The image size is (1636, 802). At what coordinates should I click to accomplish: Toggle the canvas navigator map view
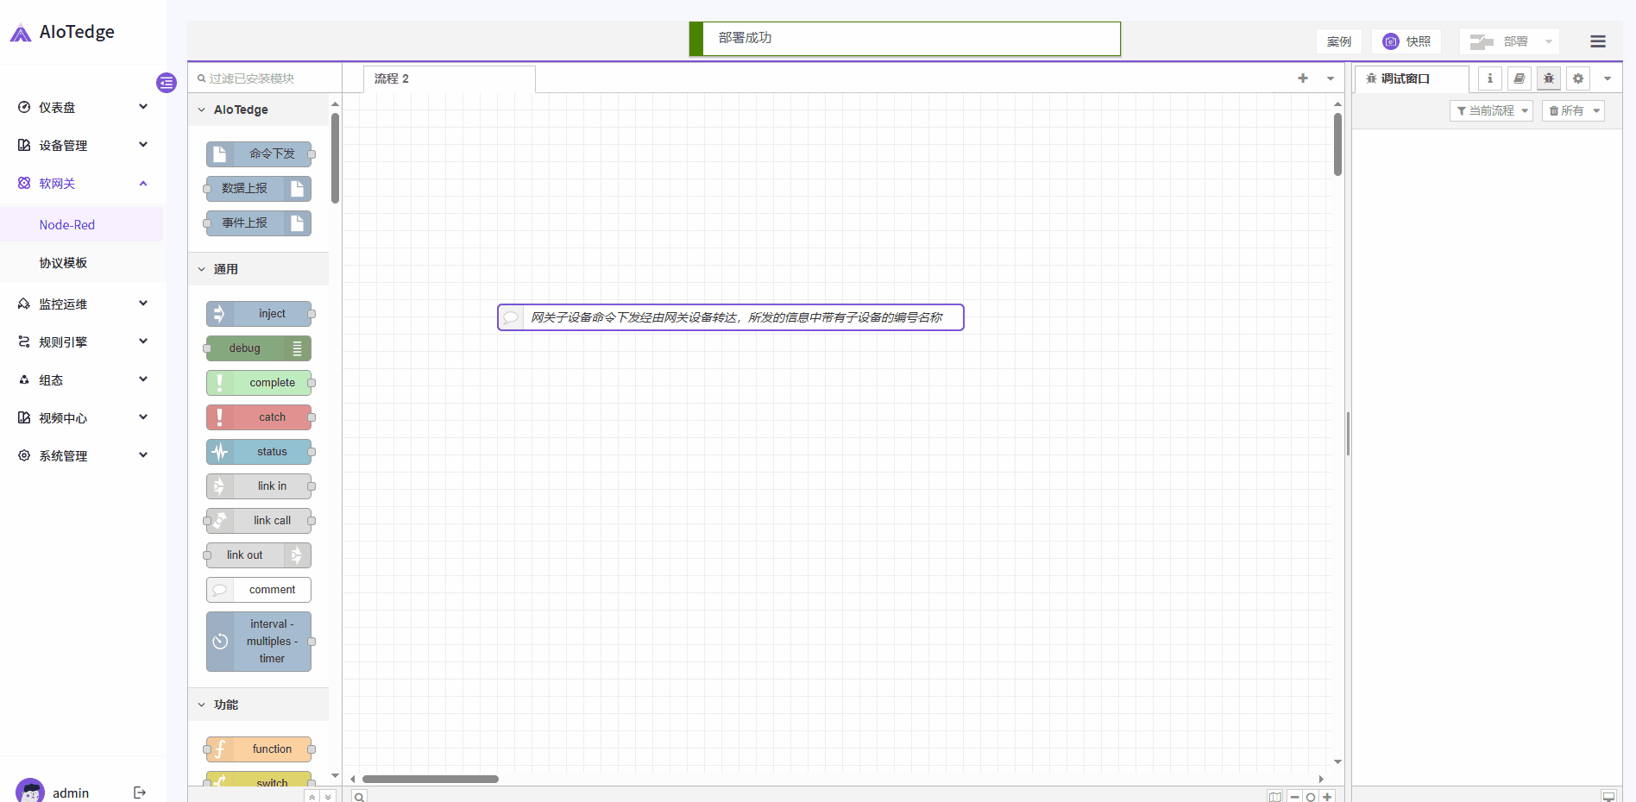point(1274,797)
